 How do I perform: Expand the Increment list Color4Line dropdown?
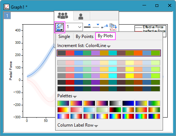tap(109, 46)
